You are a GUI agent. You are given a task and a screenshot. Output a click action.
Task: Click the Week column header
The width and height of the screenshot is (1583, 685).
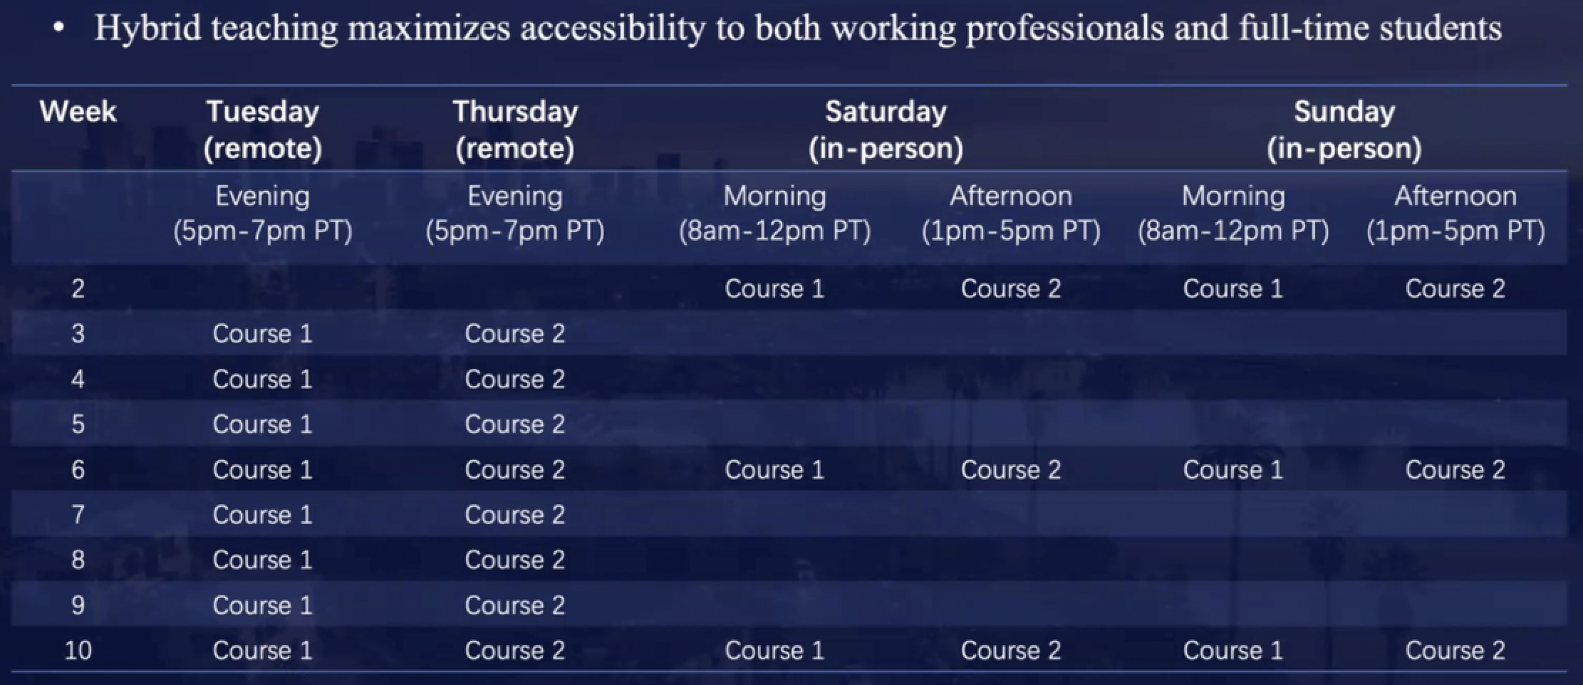point(78,112)
